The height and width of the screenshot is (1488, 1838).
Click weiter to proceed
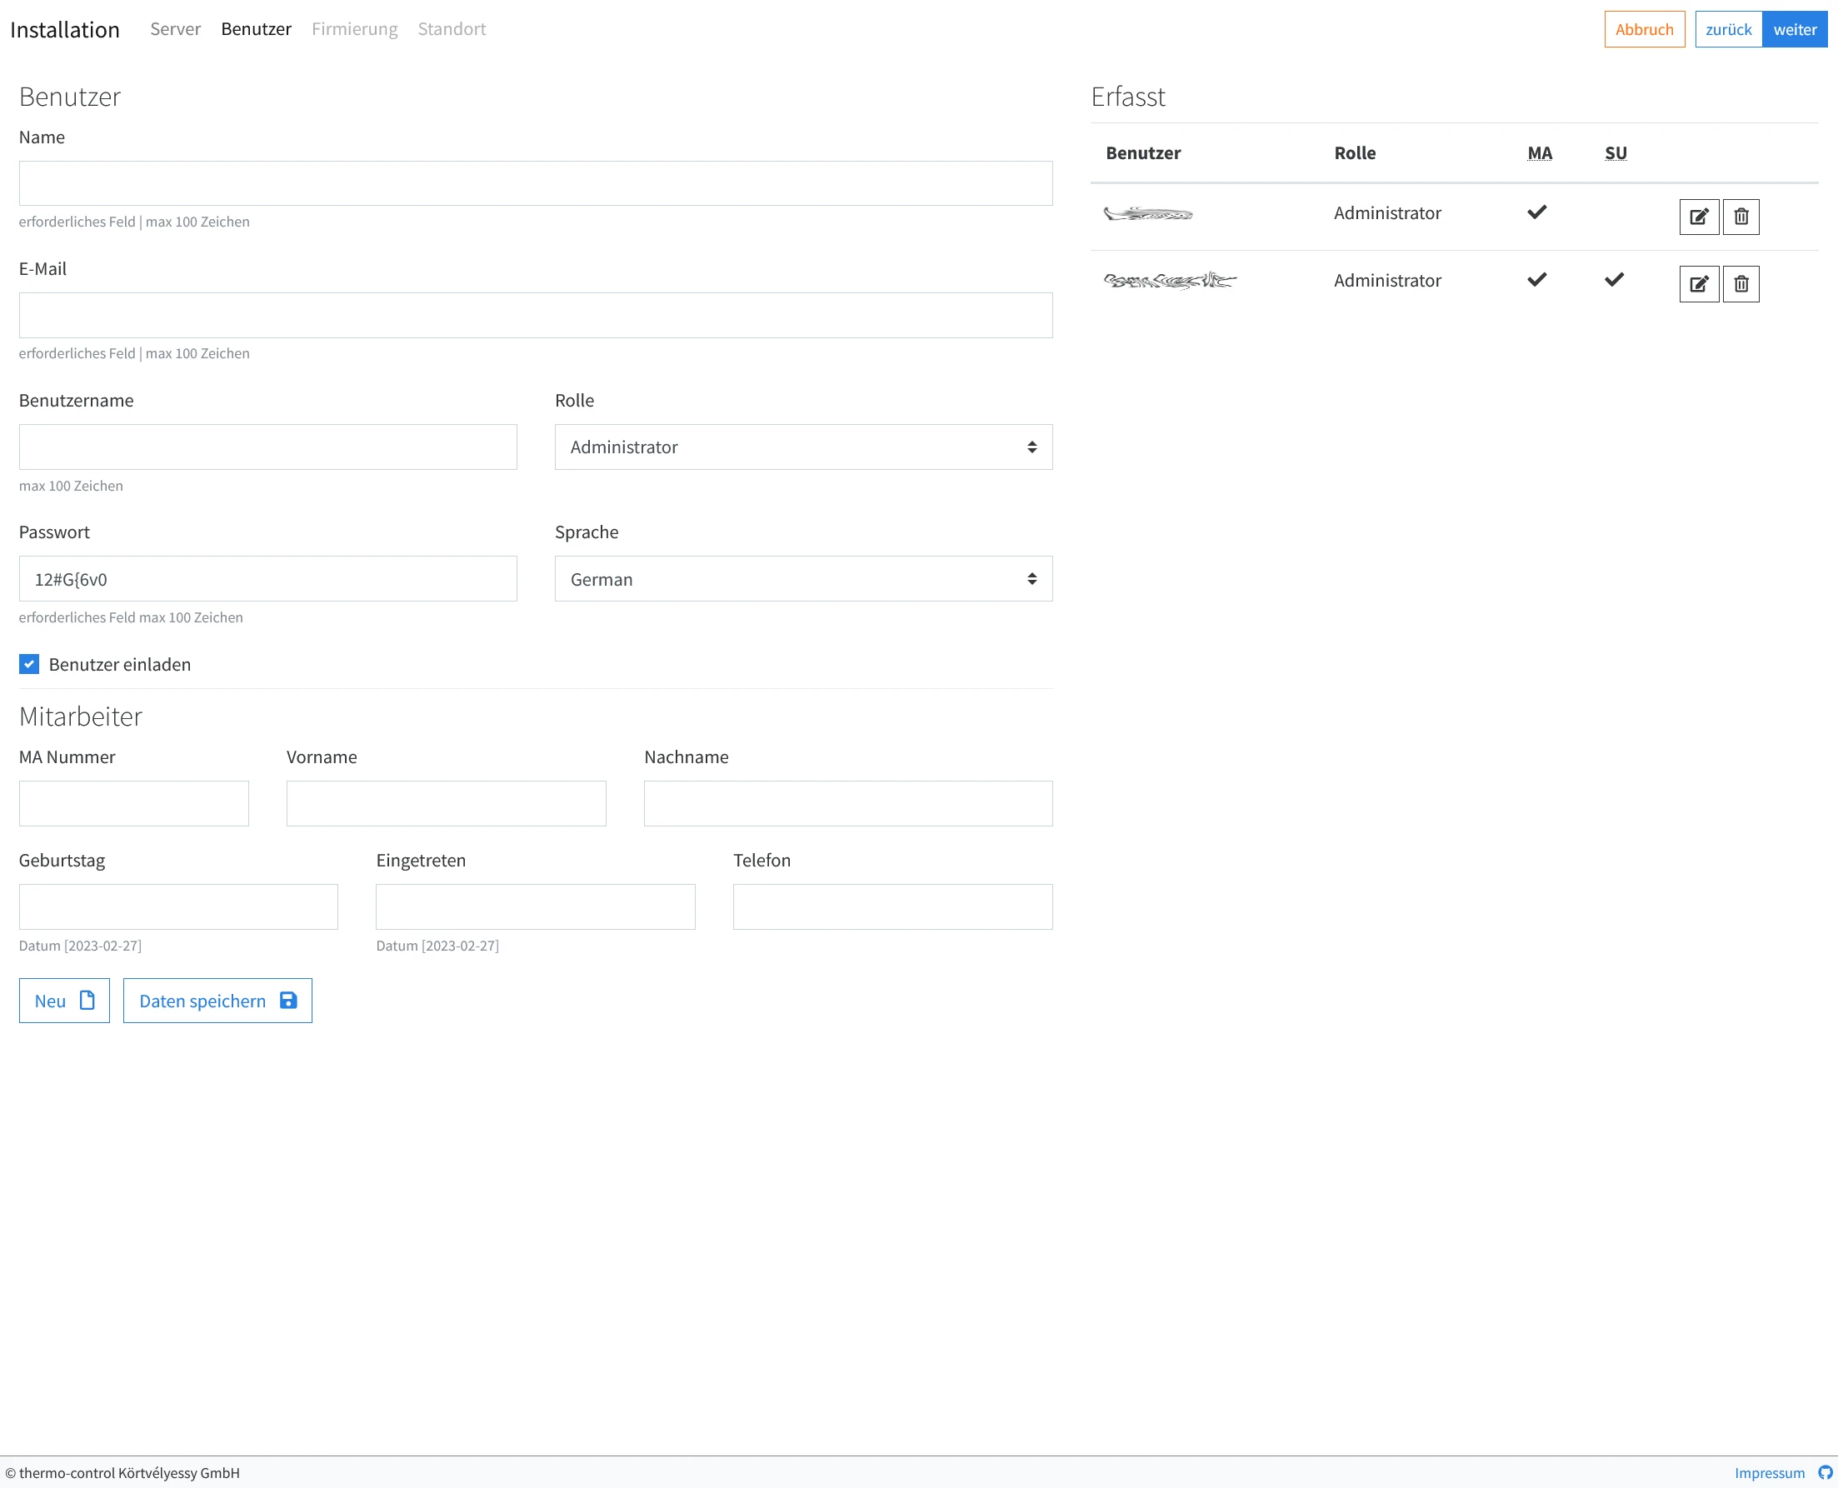[1795, 29]
